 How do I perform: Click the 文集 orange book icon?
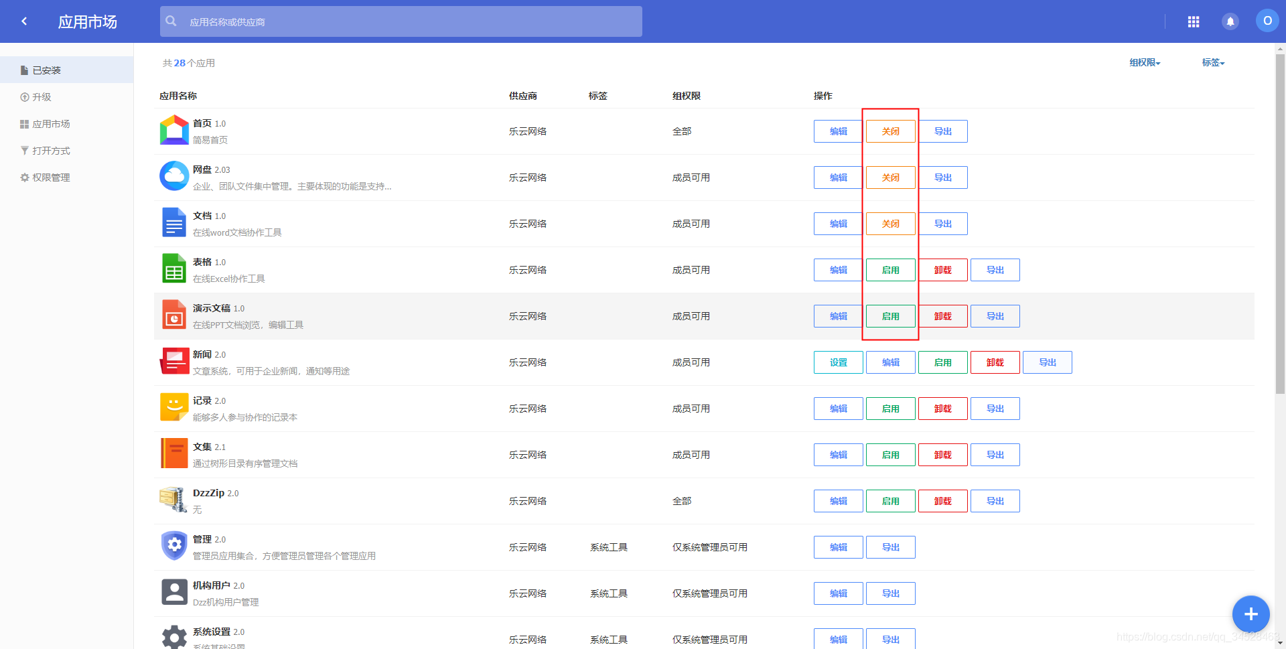point(174,453)
